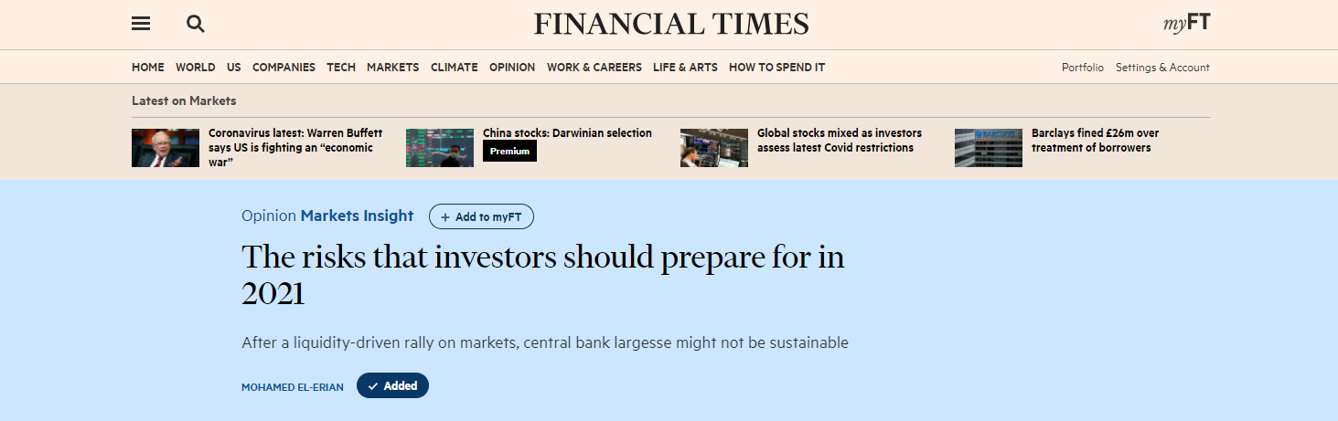1338x421 pixels.
Task: Open the Barclays fined £26m headline
Action: tap(1095, 140)
